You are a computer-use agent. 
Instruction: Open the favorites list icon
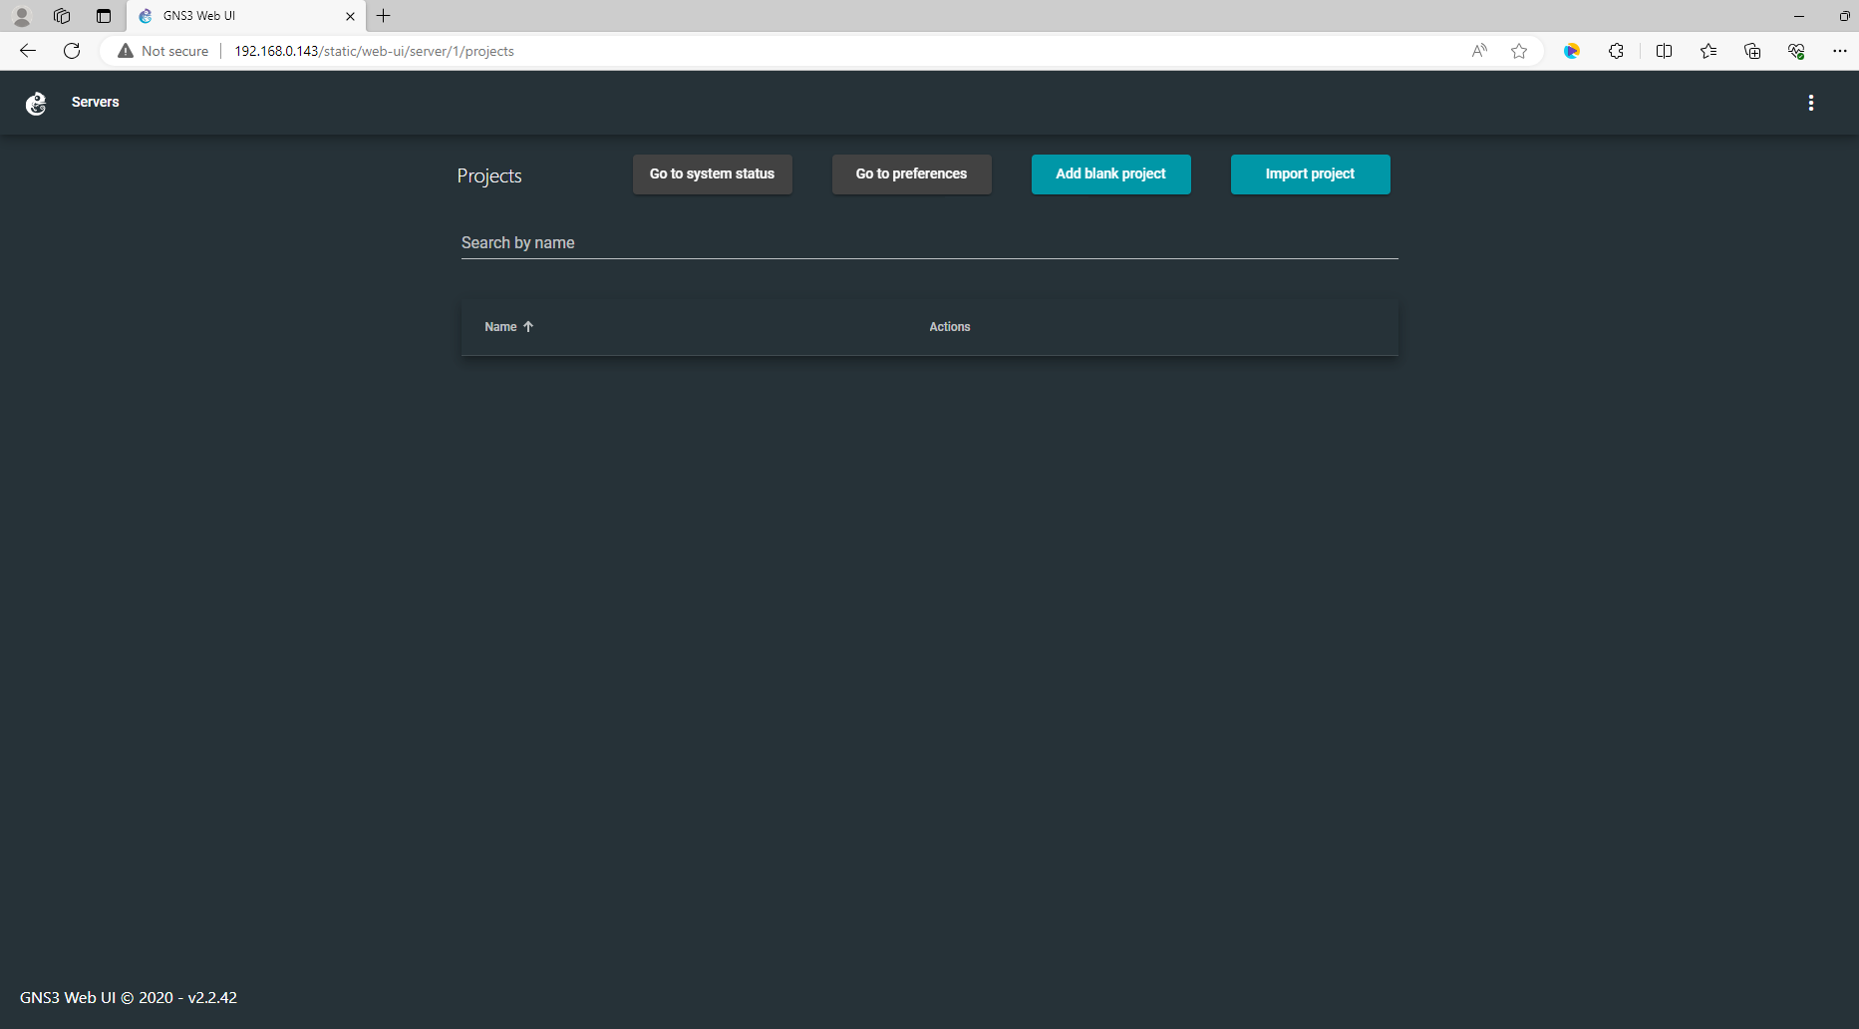[1708, 51]
